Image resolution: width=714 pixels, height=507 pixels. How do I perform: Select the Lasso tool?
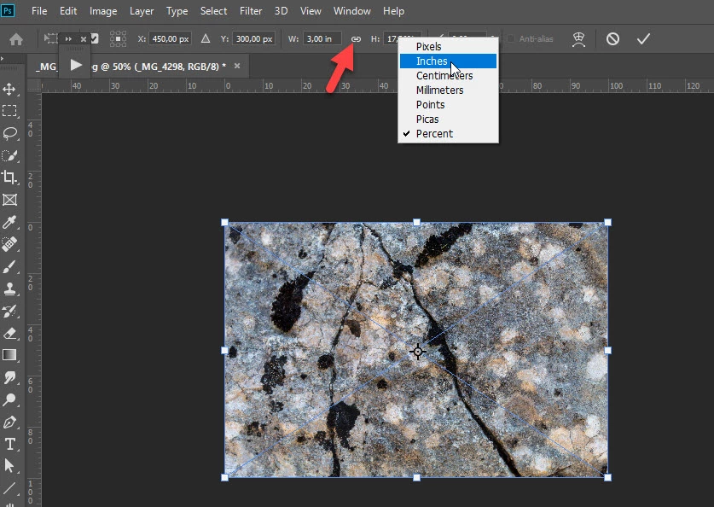point(9,133)
